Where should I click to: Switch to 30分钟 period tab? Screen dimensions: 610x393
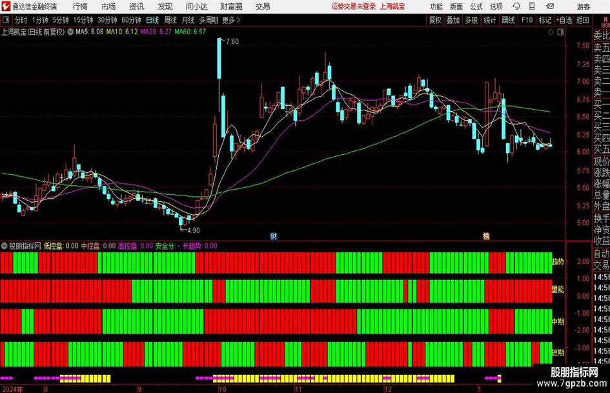tap(107, 20)
